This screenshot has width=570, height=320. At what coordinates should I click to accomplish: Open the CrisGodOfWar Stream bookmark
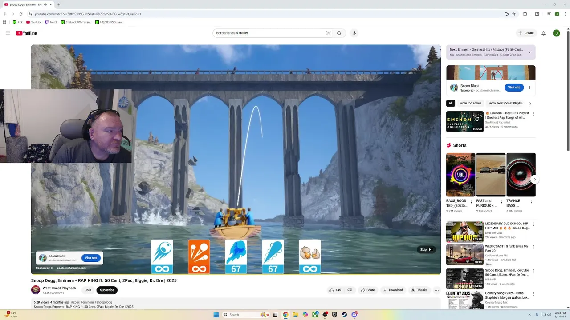(76, 22)
